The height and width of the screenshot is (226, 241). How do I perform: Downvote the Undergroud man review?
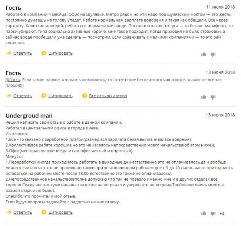[213, 214]
